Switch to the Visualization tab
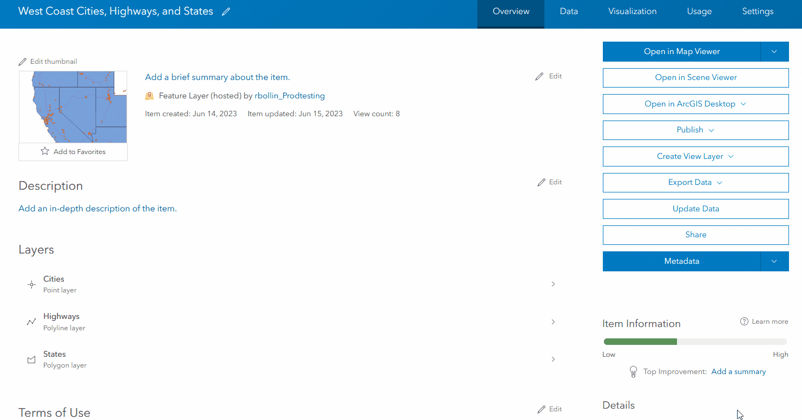The height and width of the screenshot is (420, 802). click(x=632, y=11)
